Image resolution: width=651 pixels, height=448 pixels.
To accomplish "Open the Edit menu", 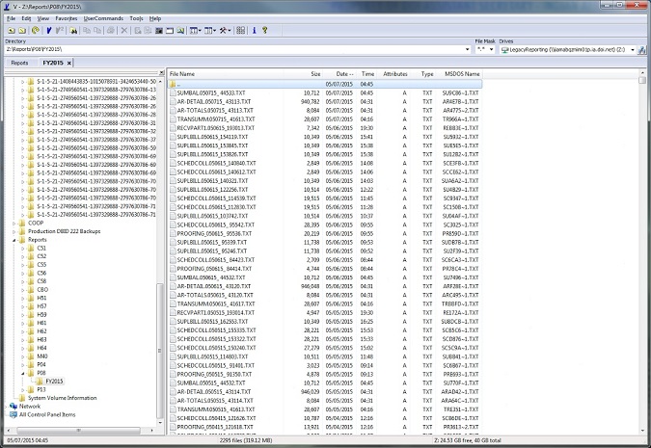I will pos(26,18).
